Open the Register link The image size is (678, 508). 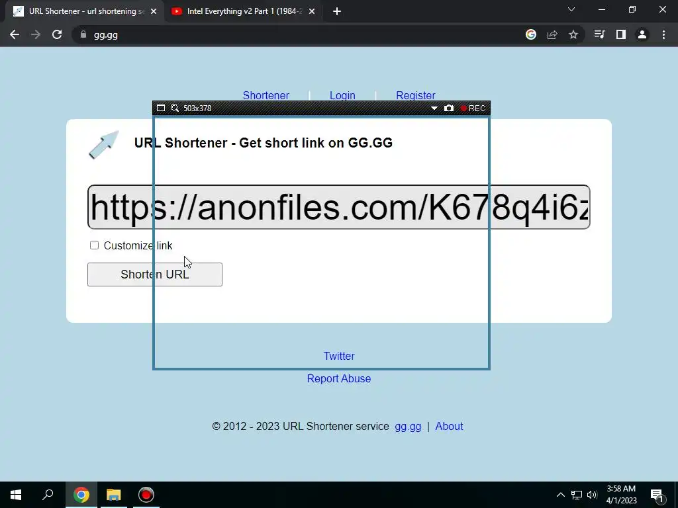pos(416,95)
